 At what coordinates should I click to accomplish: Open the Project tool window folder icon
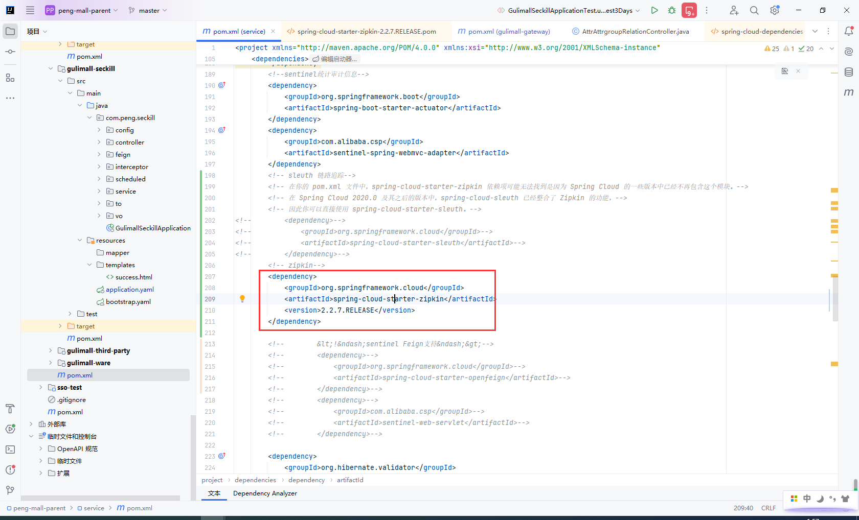click(x=10, y=31)
